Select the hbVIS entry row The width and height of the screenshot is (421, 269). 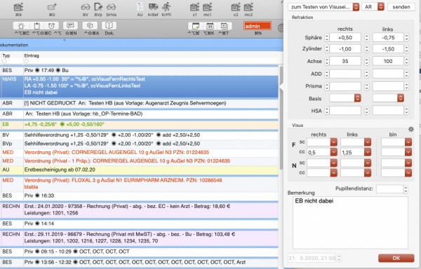pyautogui.click(x=140, y=86)
